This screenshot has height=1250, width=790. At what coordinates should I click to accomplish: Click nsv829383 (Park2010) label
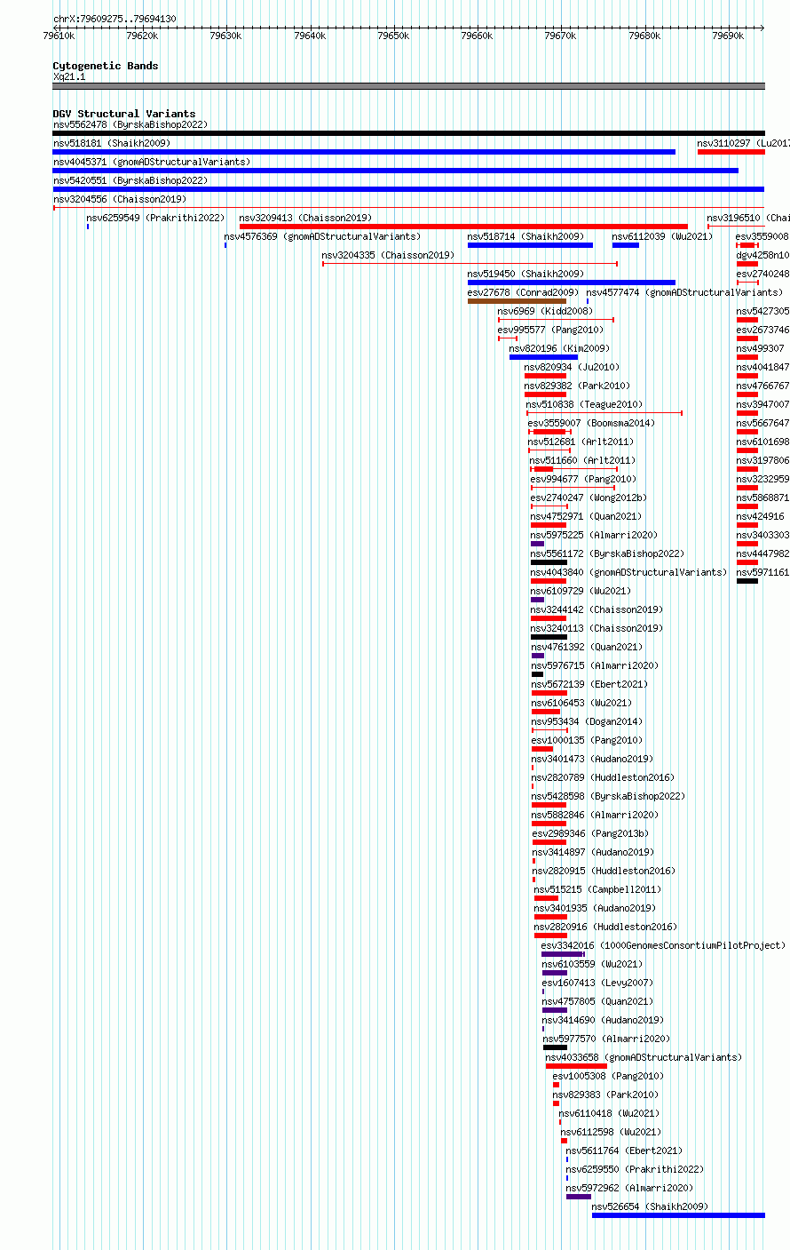pyautogui.click(x=607, y=1095)
